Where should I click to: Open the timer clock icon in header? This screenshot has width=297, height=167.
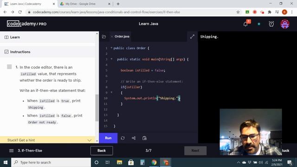tap(271, 24)
